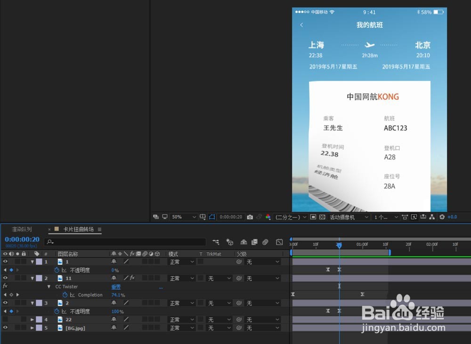Image resolution: width=471 pixels, height=344 pixels.
Task: Hide the BG.jpg layer
Action: [x=4, y=328]
